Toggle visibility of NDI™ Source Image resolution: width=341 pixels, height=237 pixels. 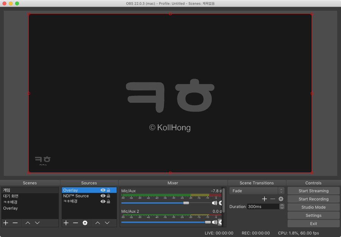coord(103,196)
